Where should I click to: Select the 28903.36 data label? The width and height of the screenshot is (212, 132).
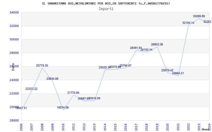pos(157,44)
